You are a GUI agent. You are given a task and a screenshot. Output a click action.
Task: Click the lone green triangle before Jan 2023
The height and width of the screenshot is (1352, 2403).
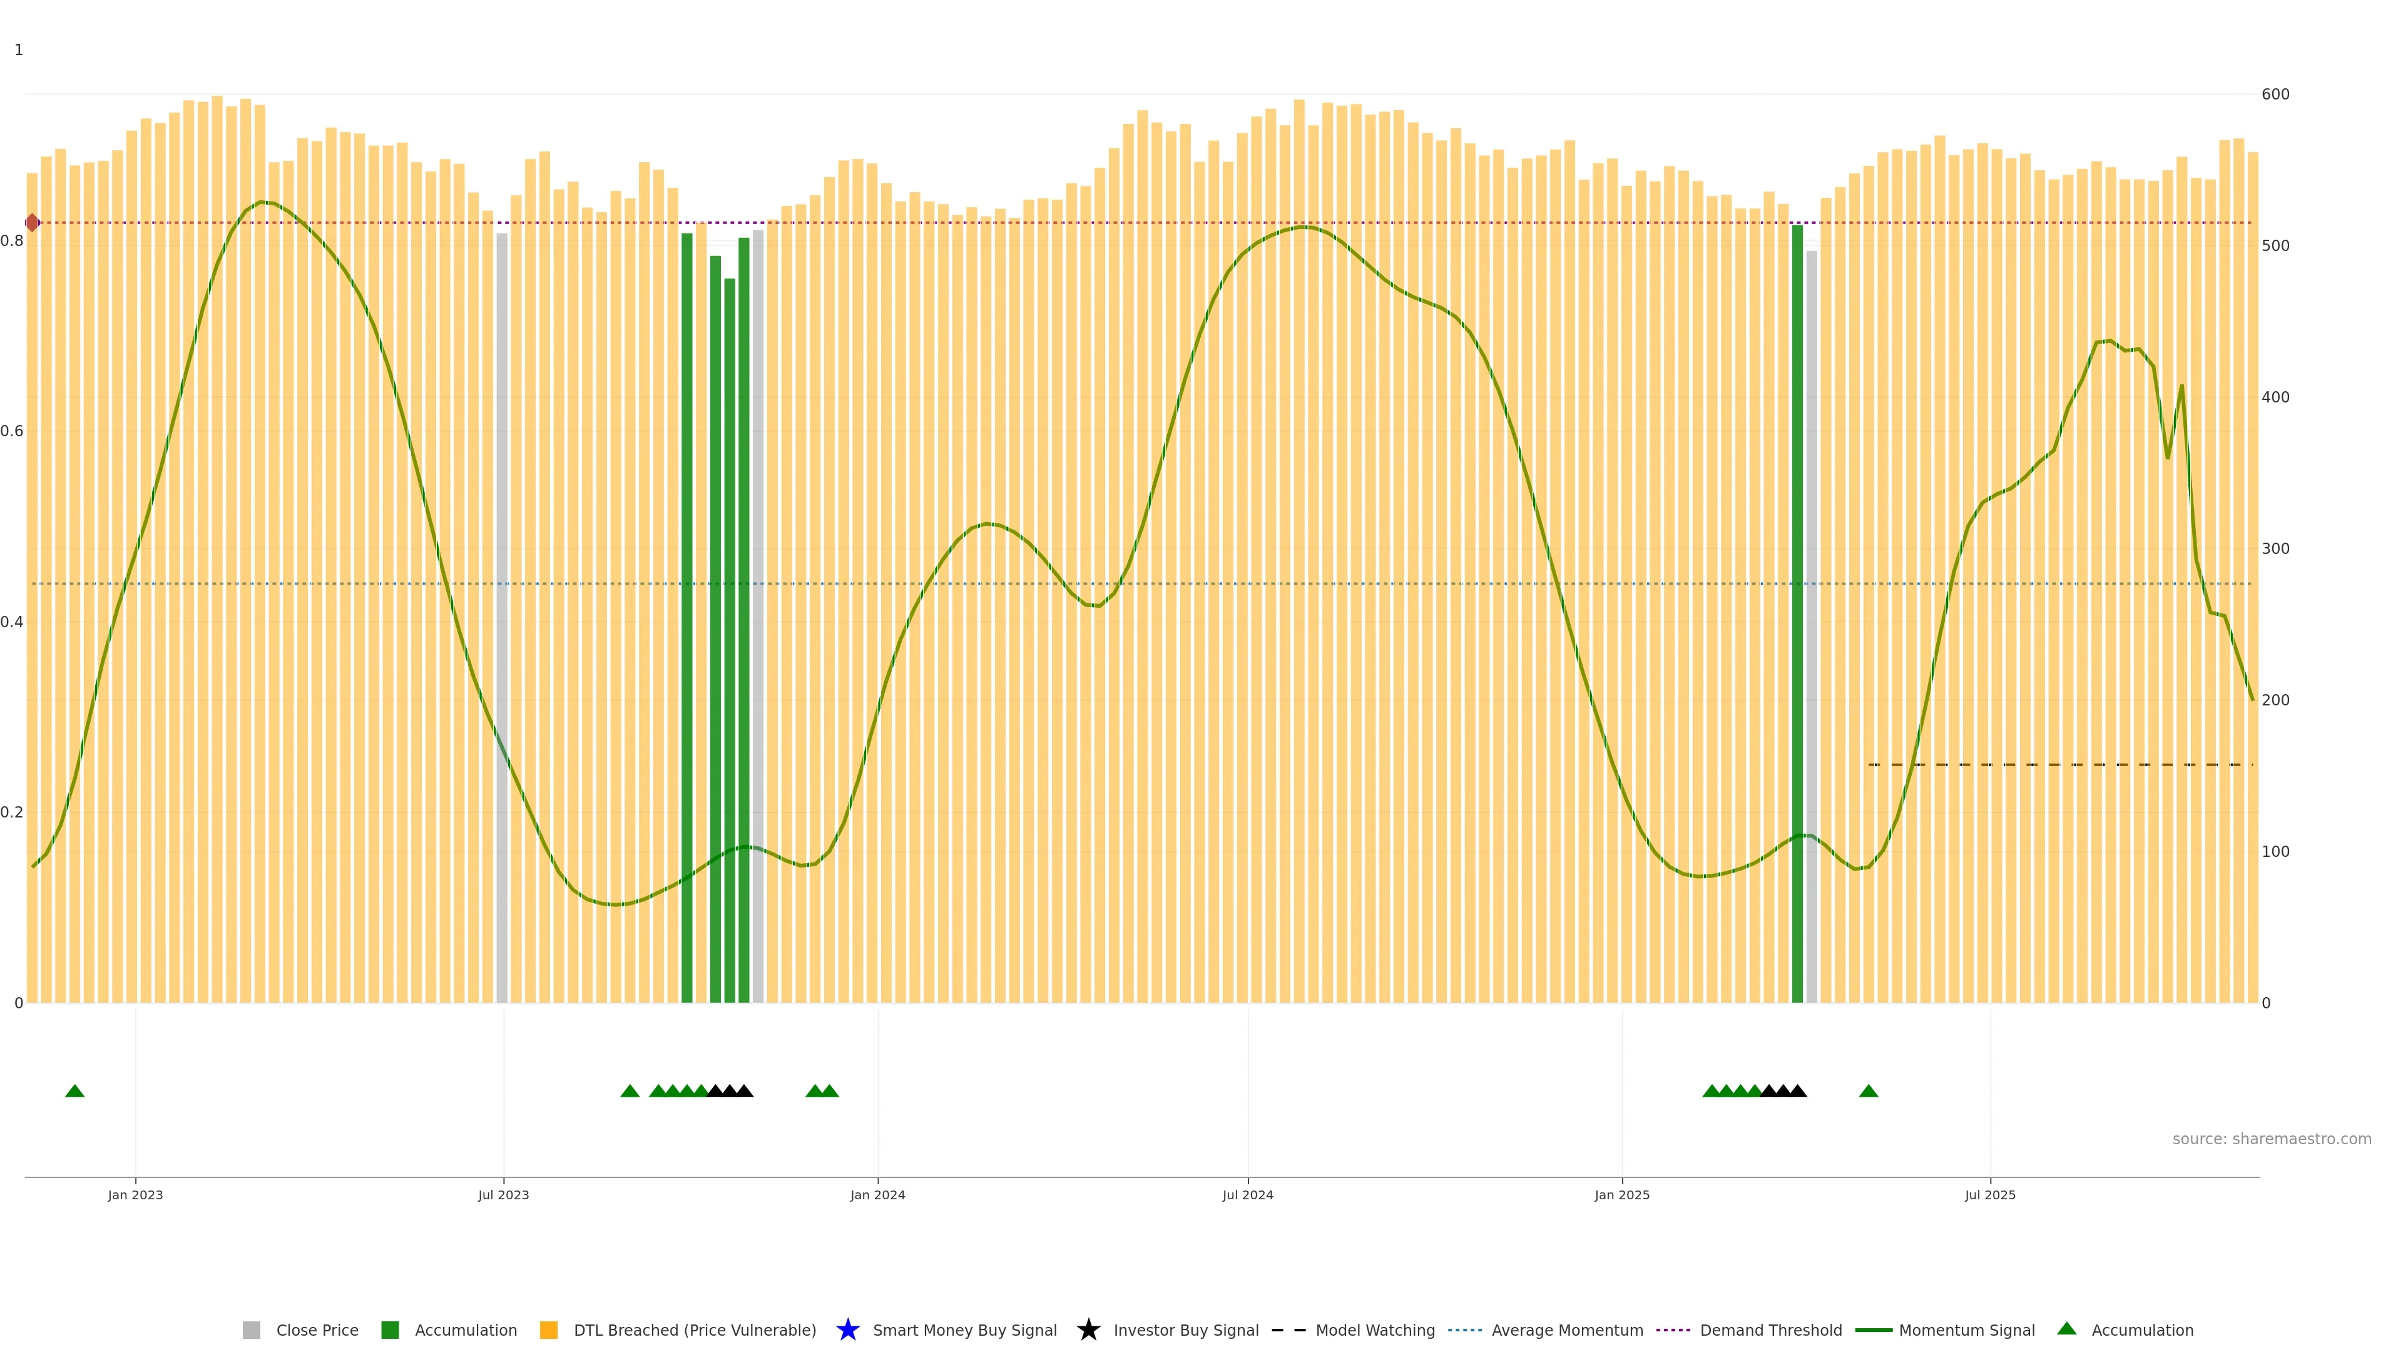[74, 1091]
